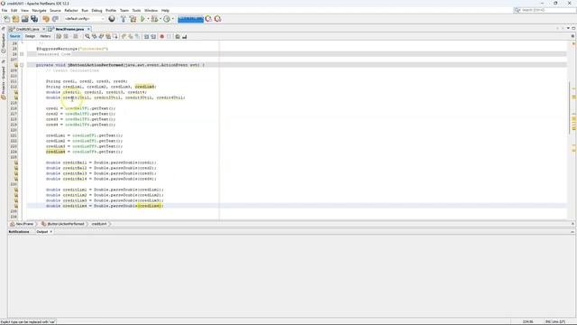Select the NewJFrame.java editor tab
The height and width of the screenshot is (325, 577).
pyautogui.click(x=69, y=29)
